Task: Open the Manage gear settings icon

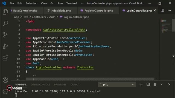Action: [x=5, y=91]
